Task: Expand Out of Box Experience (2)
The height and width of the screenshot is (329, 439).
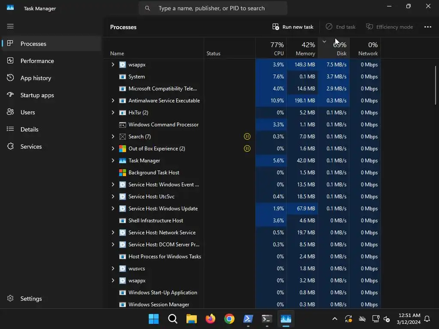Action: click(113, 149)
